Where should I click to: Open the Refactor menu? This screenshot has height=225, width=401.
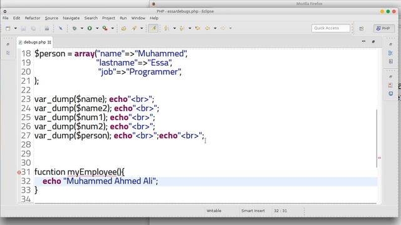[33, 18]
